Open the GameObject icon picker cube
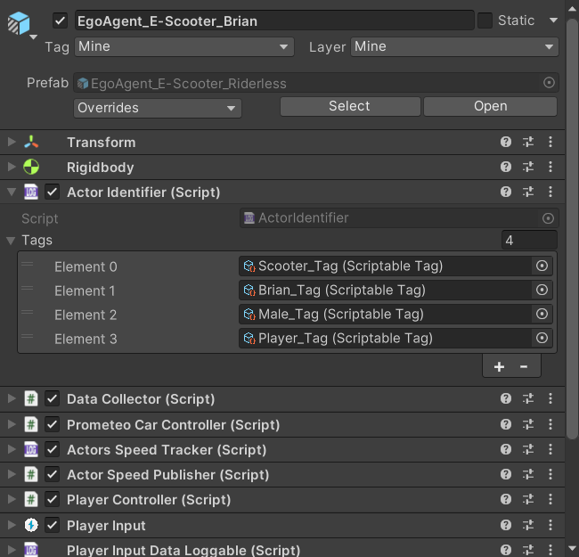 coord(19,23)
